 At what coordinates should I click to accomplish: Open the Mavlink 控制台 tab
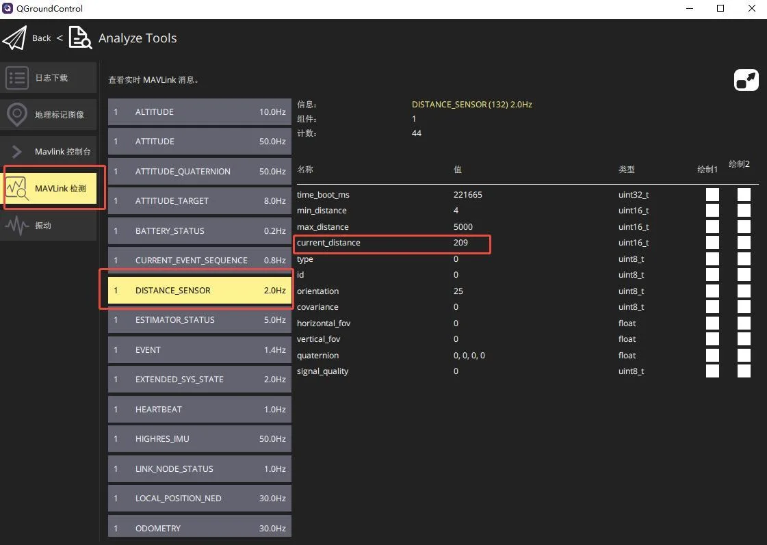point(49,152)
